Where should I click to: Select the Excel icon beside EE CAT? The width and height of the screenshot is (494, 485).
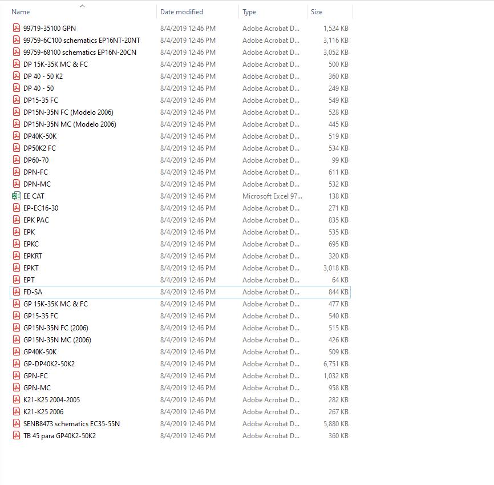tap(17, 196)
